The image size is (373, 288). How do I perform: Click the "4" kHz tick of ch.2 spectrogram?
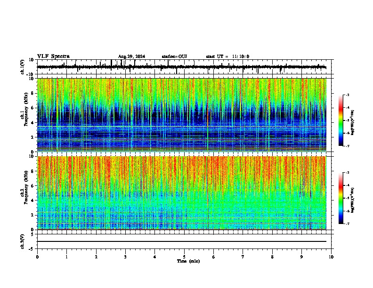(33, 200)
